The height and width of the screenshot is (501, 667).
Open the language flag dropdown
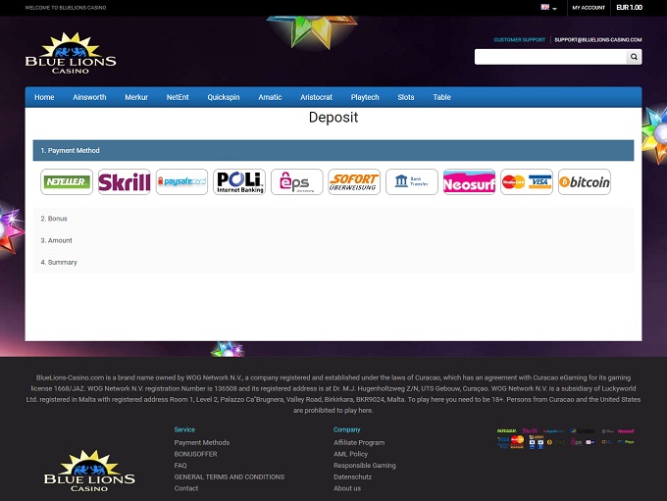point(548,8)
